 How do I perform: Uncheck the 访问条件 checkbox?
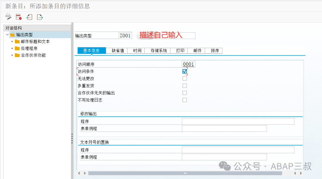185,71
